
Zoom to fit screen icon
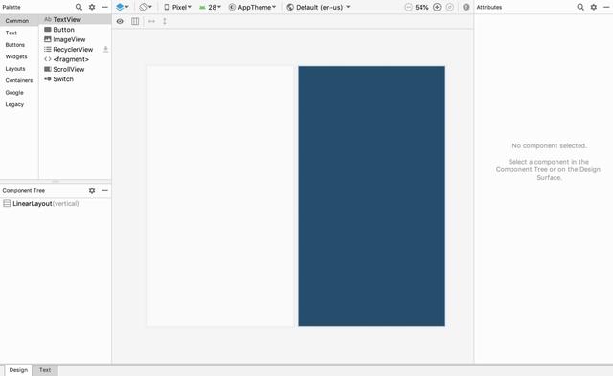point(450,7)
